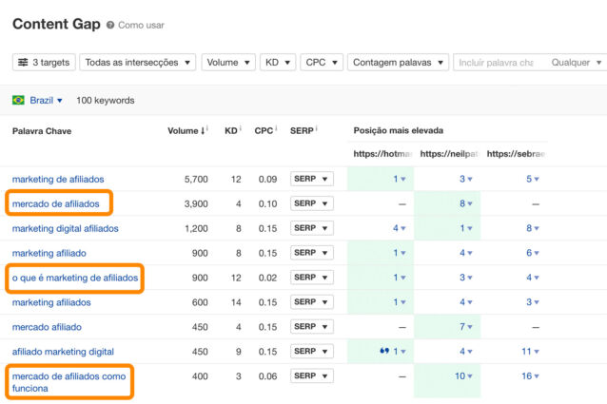The height and width of the screenshot is (404, 607).
Task: Click the Incluir palavra chave input field
Action: pos(496,63)
